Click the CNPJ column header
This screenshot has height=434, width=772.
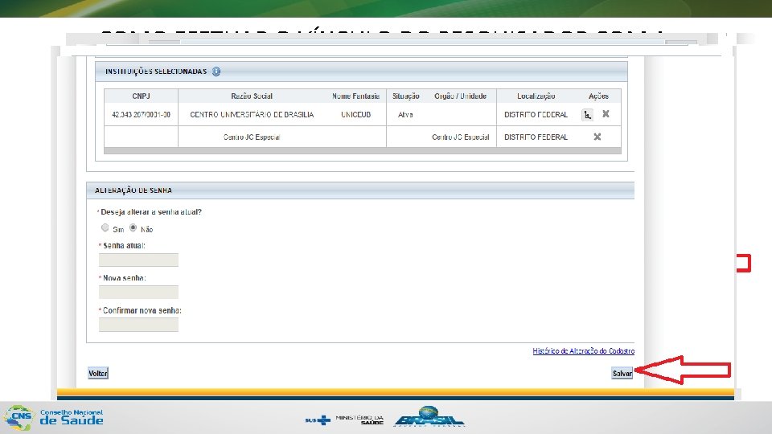[141, 96]
